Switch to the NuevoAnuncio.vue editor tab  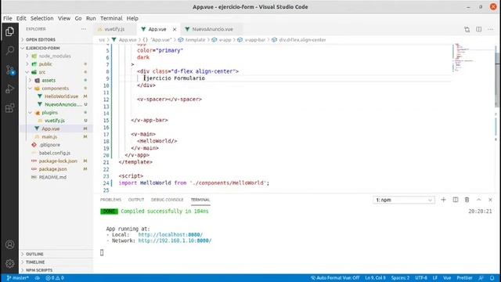pyautogui.click(x=212, y=29)
